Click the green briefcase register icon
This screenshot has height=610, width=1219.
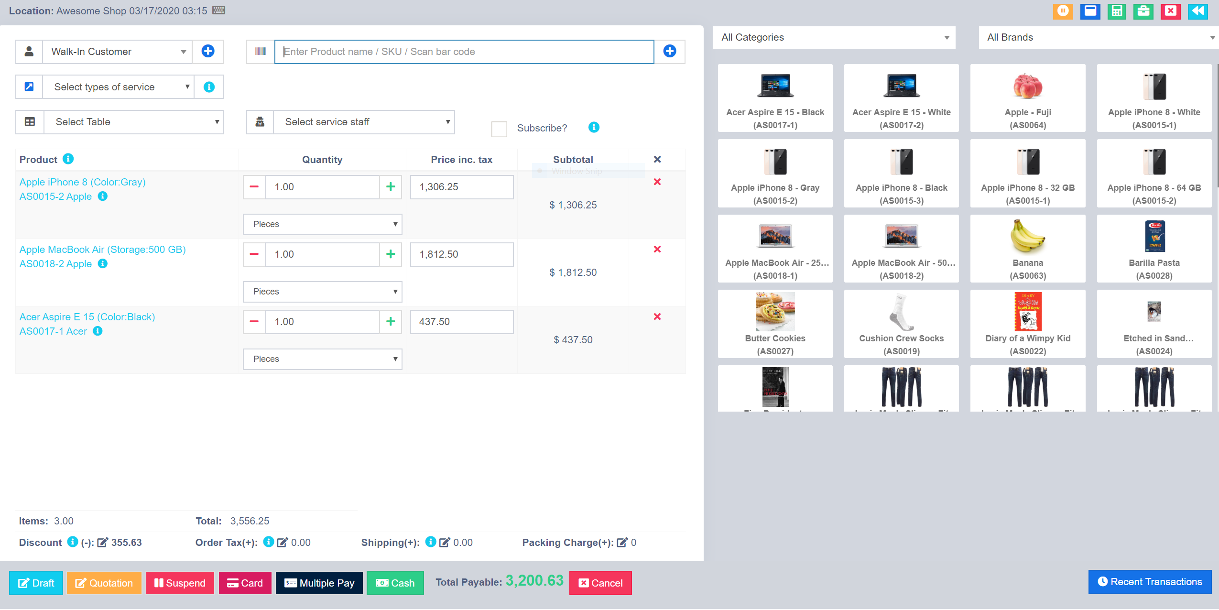1144,11
